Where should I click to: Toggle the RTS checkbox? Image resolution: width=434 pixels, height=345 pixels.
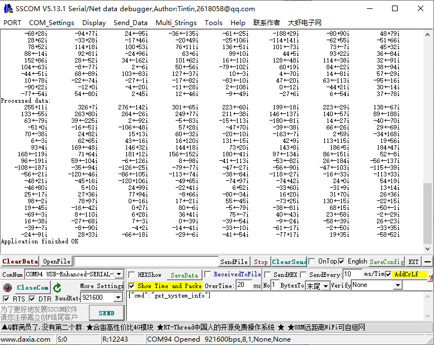6,299
